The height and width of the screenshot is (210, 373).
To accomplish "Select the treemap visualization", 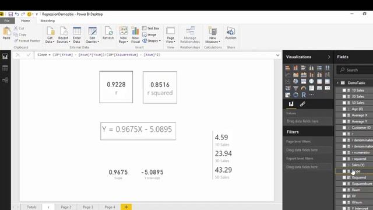I will coord(304,82).
